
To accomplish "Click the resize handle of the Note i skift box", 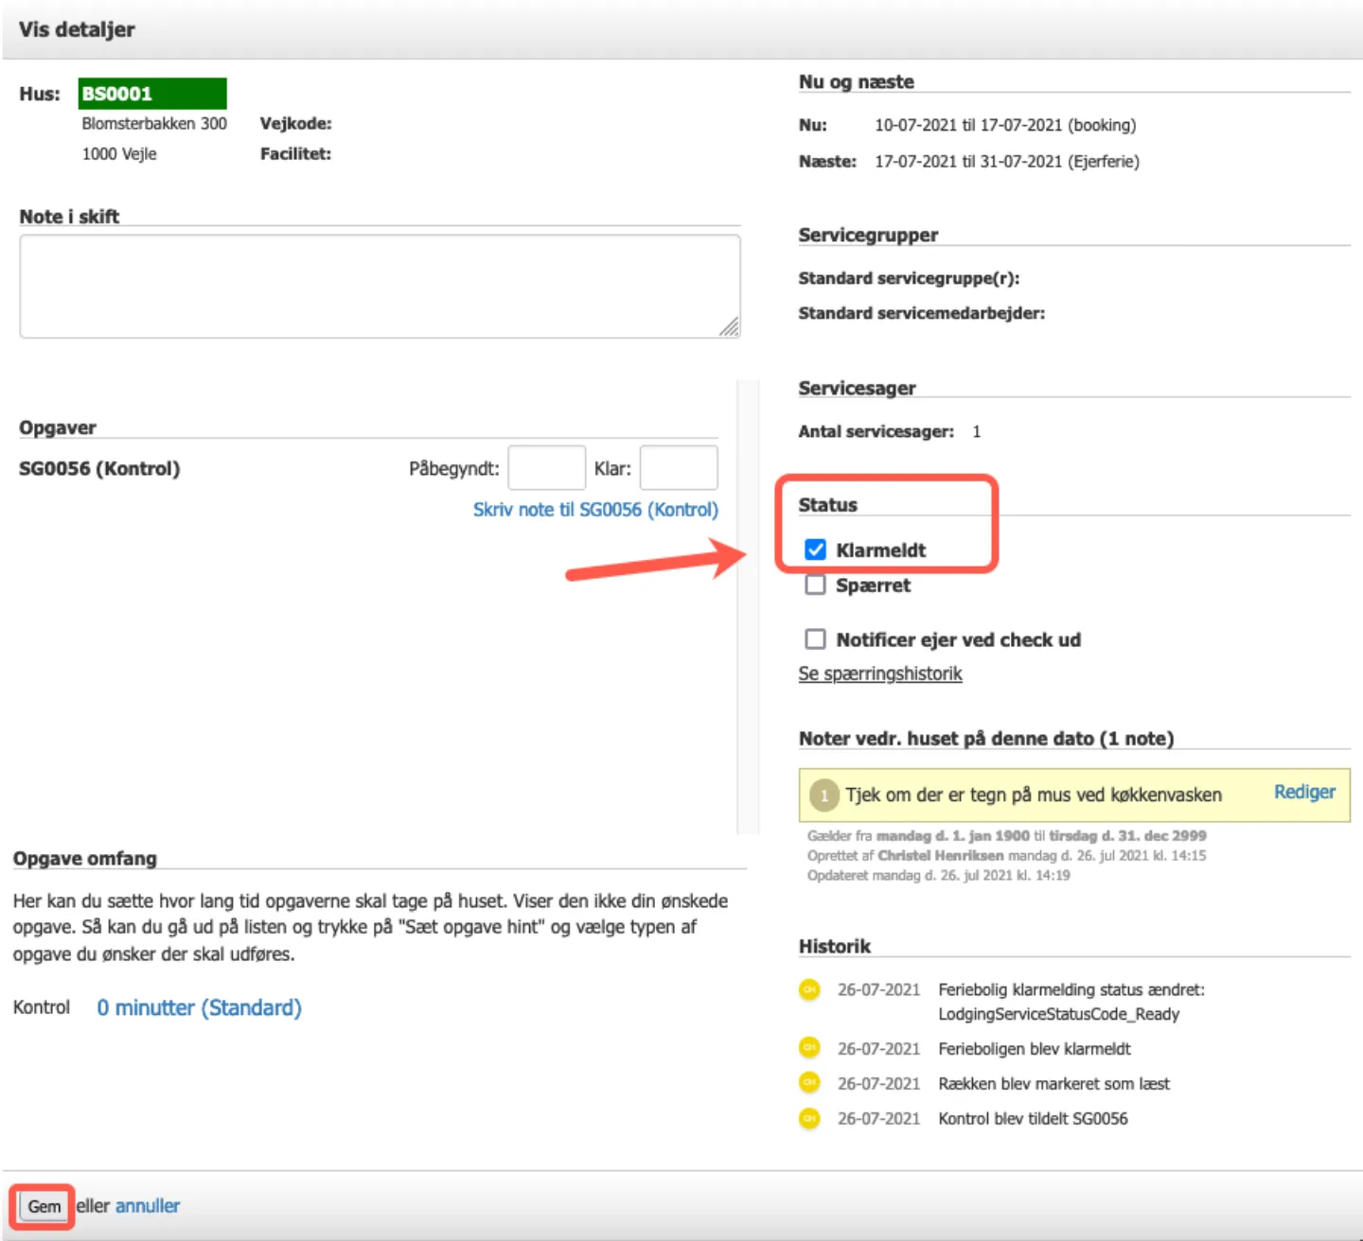I will click(728, 327).
